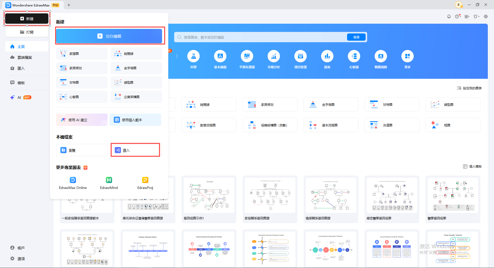Choose 甘特圖 in the New panel
Viewport: 494px width, 268px height.
coord(82,82)
